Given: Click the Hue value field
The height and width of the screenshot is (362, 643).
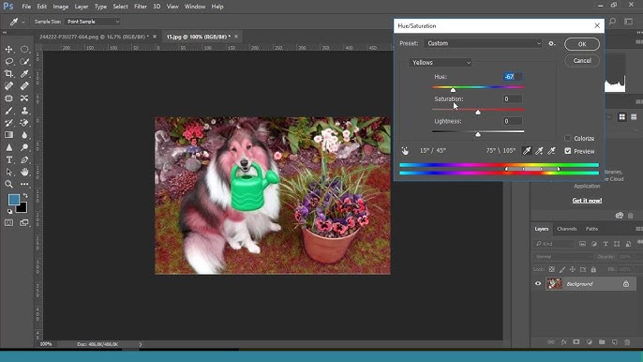Looking at the screenshot, I should click(513, 76).
